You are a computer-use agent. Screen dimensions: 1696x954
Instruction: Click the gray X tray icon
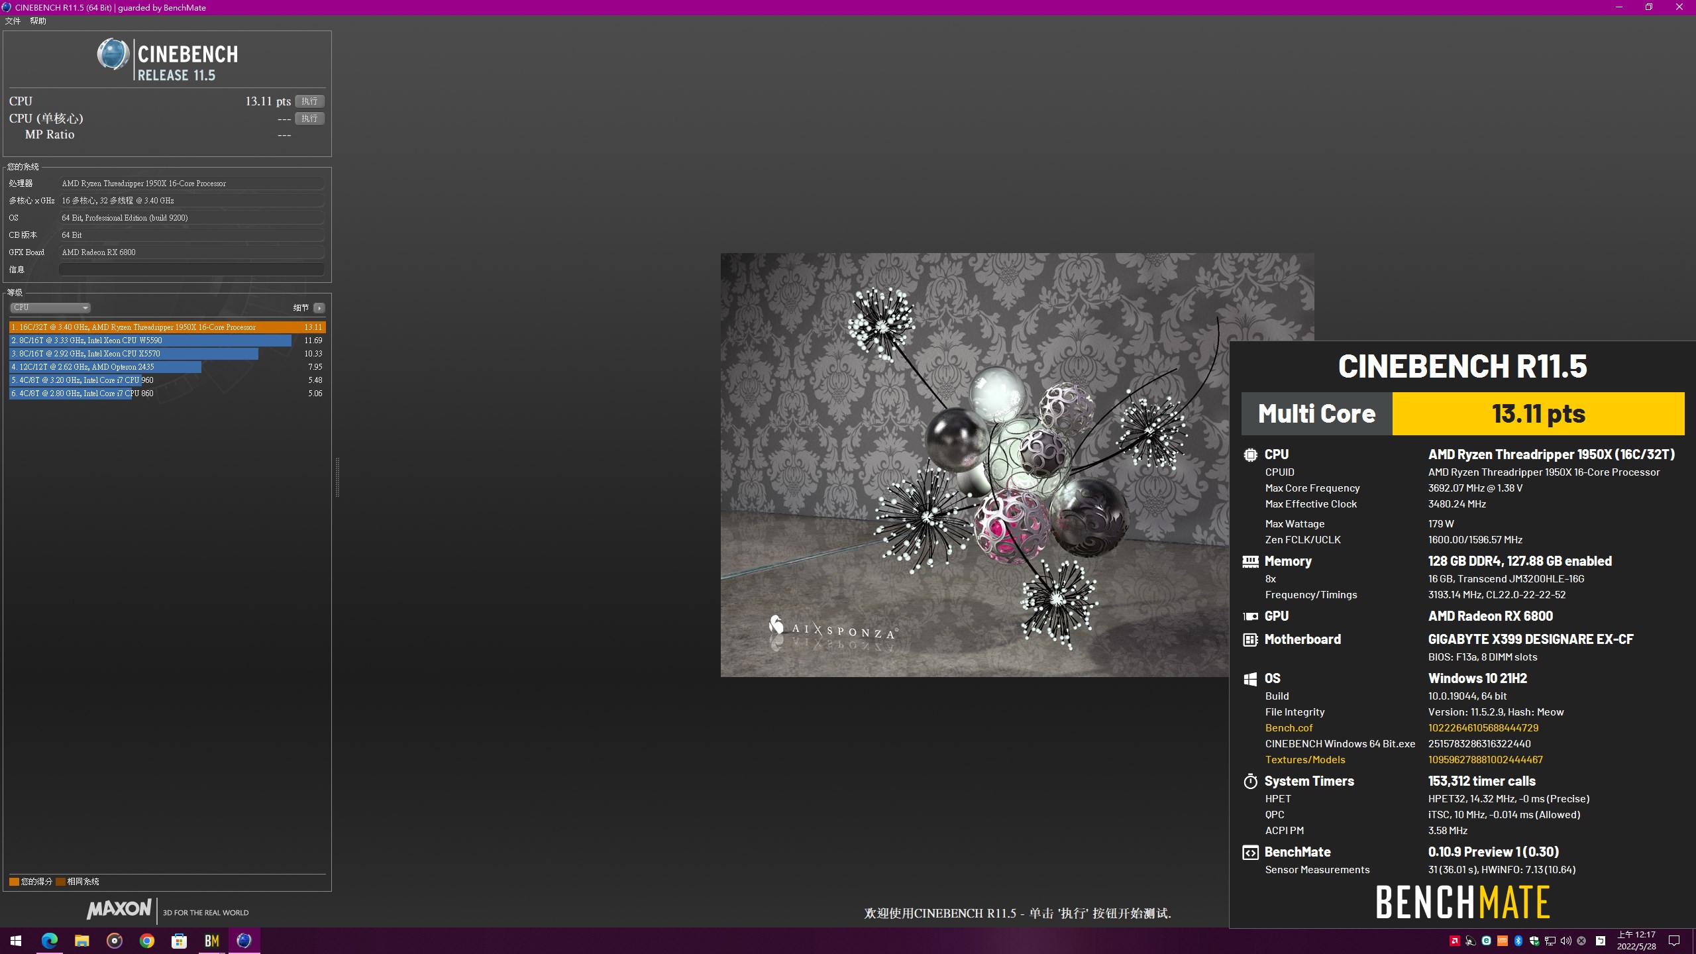coord(1581,941)
